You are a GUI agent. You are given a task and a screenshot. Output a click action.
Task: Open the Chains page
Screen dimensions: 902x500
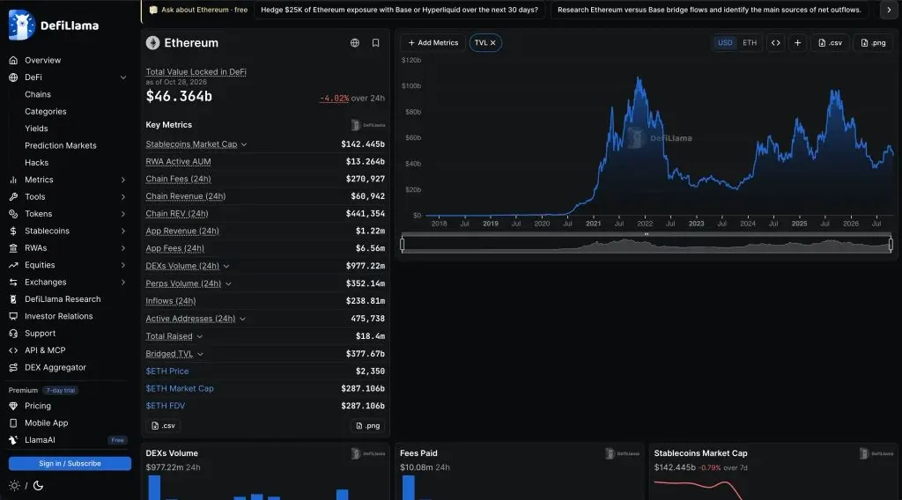[x=38, y=94]
